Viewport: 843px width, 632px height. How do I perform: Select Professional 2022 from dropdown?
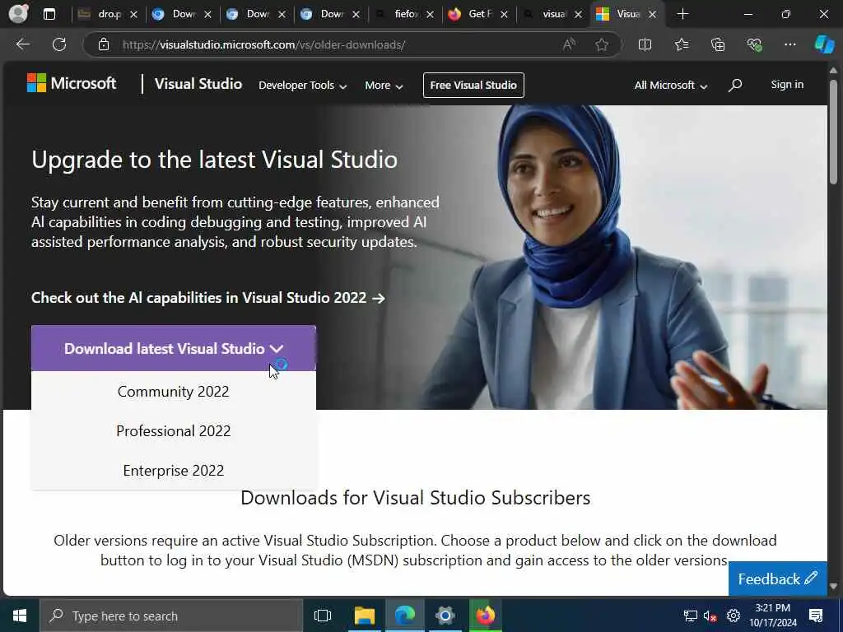click(173, 431)
